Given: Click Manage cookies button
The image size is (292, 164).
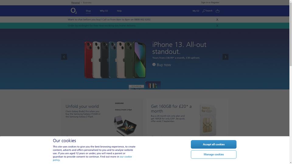Looking at the screenshot, I should [x=214, y=154].
